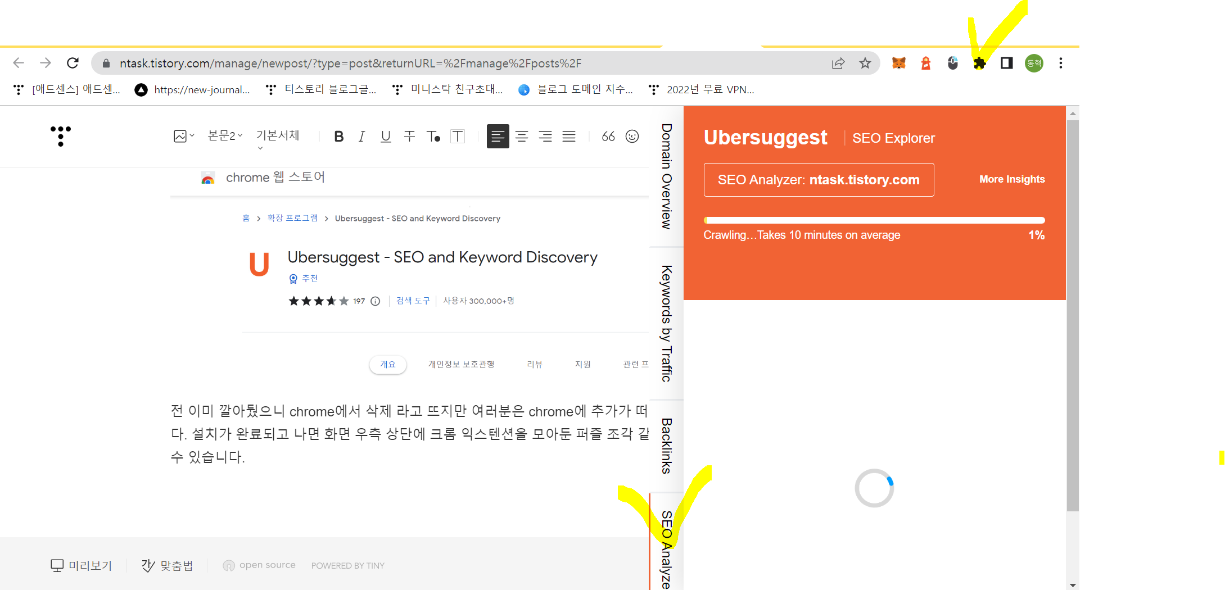Open the 미니스탁 친구초대 bookmark
The height and width of the screenshot is (590, 1225).
[447, 89]
